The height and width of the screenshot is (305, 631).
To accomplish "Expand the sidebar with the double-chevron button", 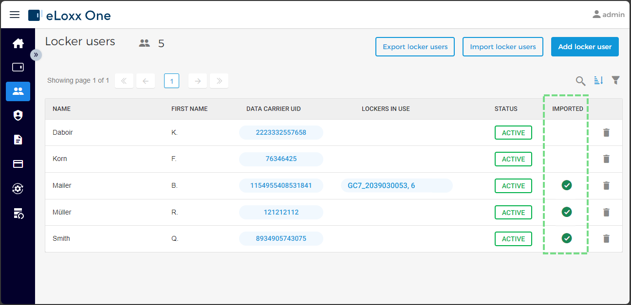I will [x=36, y=55].
